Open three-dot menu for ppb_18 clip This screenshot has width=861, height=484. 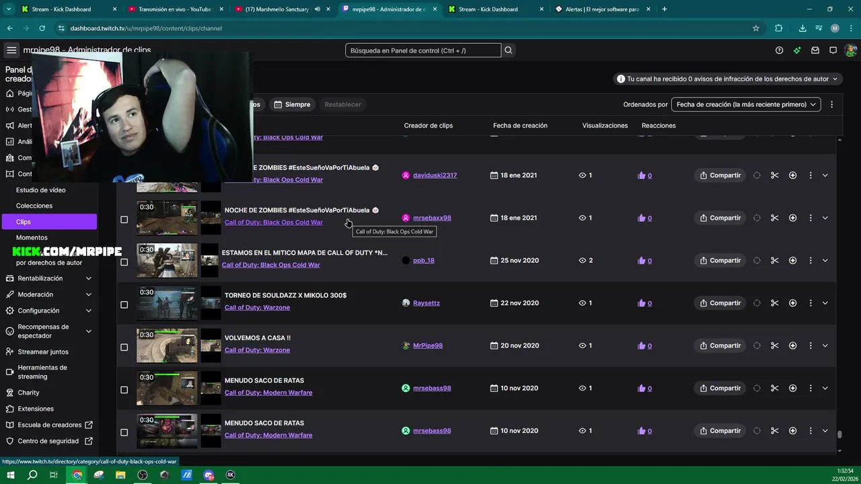coord(810,260)
